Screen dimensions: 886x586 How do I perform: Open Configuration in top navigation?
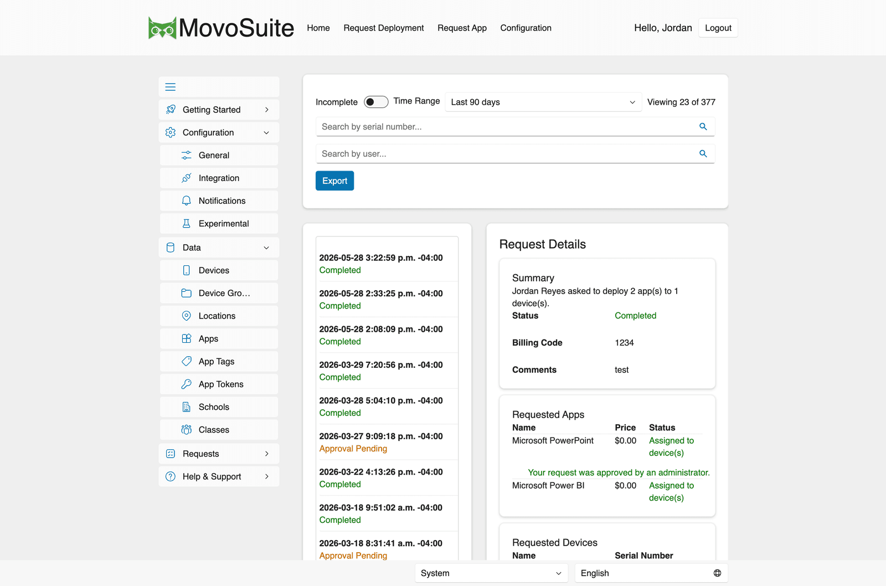526,28
